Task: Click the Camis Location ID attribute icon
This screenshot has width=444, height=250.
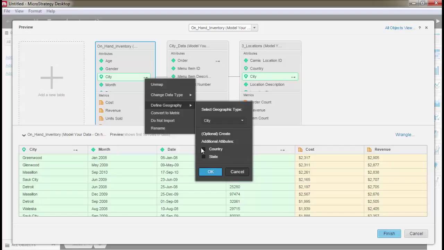Action: (246, 60)
